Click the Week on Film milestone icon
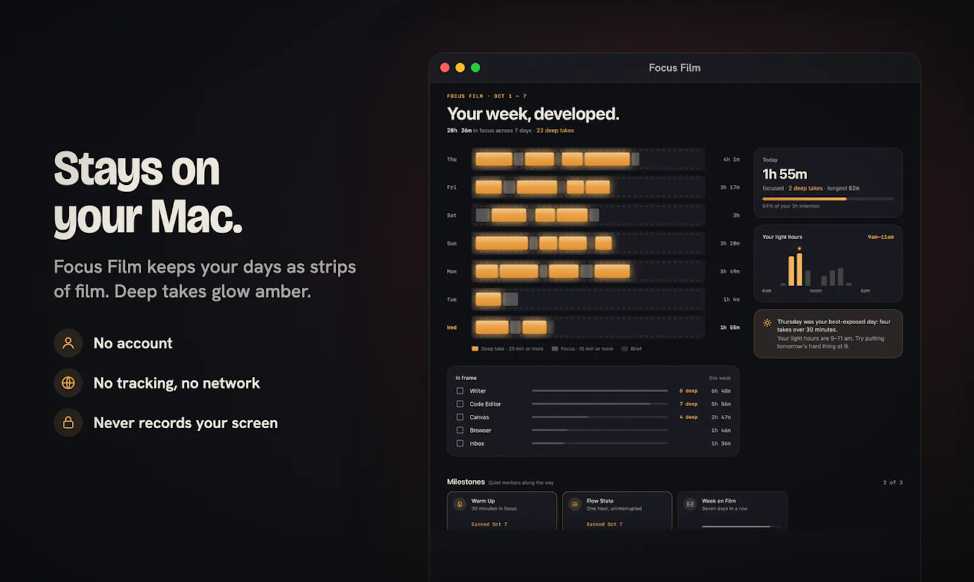The image size is (974, 582). [690, 504]
